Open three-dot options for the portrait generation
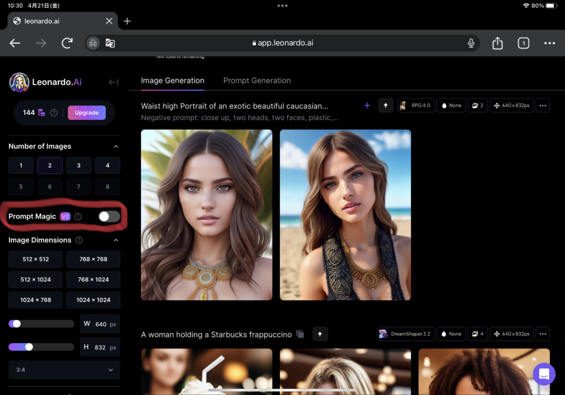 542,106
